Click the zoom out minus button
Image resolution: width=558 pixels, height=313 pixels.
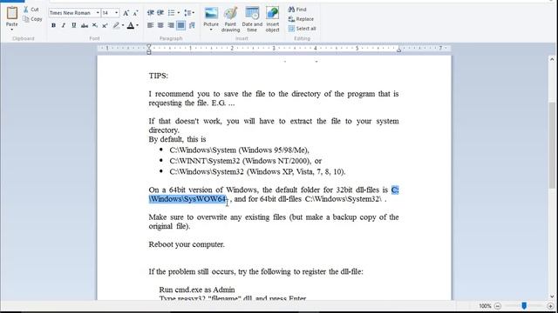498,306
